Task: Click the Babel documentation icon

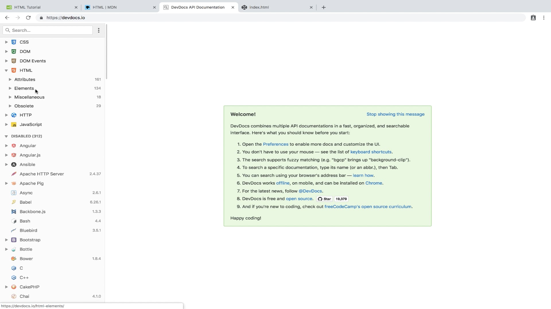Action: 14,202
